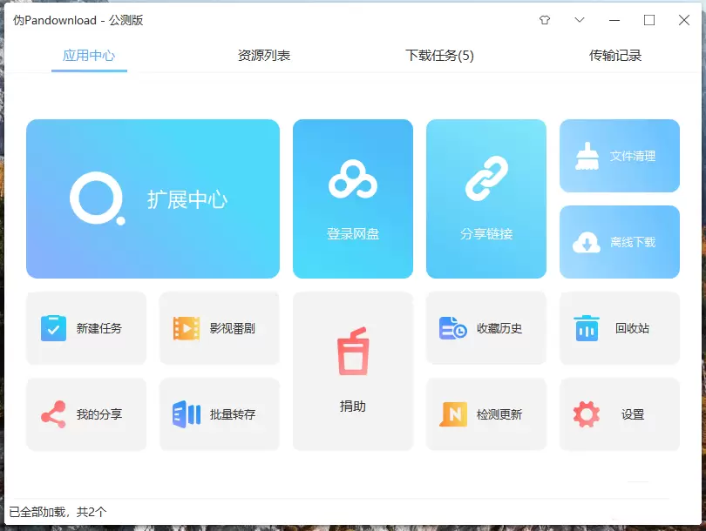Click the cloud icon for 登录网盘
706x531 pixels.
[352, 180]
